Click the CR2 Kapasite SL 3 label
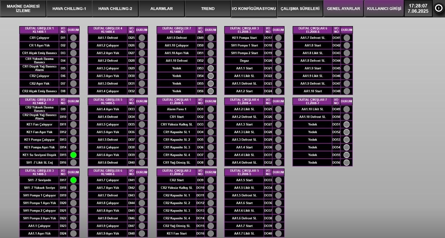 point(177,211)
